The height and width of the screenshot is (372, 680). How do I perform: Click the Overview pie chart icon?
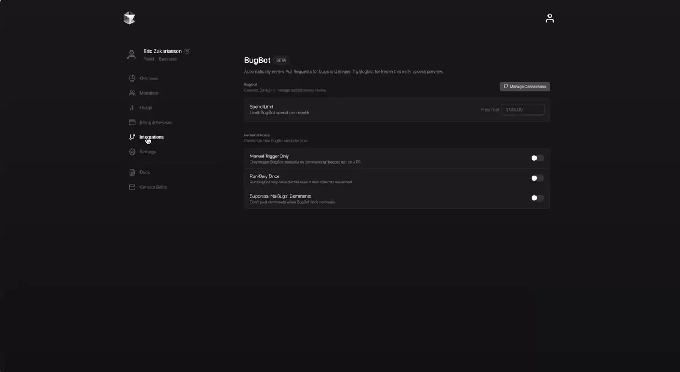click(132, 78)
